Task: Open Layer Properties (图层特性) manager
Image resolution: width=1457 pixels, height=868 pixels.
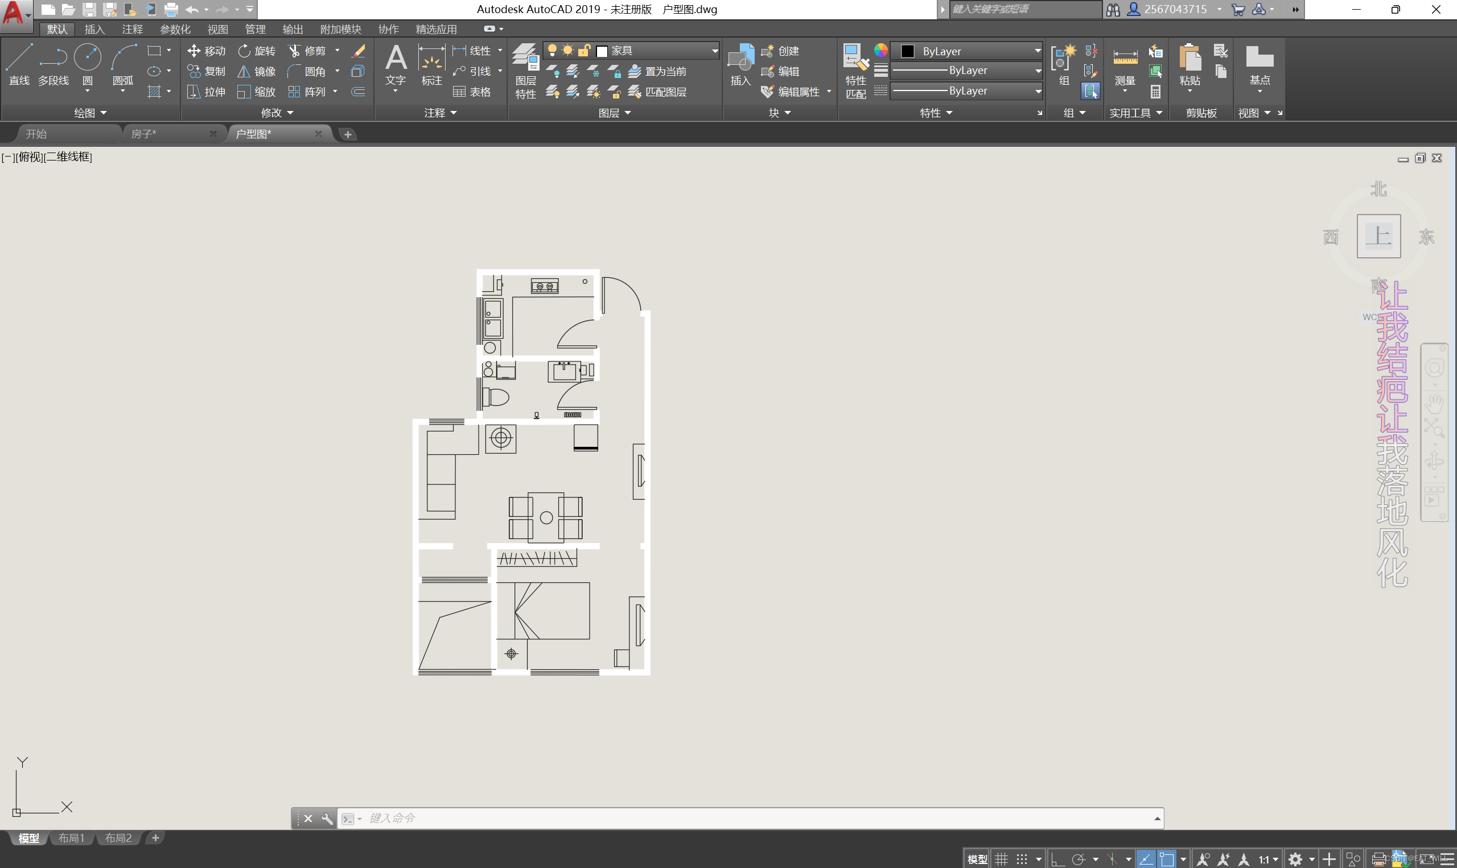Action: coord(525,70)
